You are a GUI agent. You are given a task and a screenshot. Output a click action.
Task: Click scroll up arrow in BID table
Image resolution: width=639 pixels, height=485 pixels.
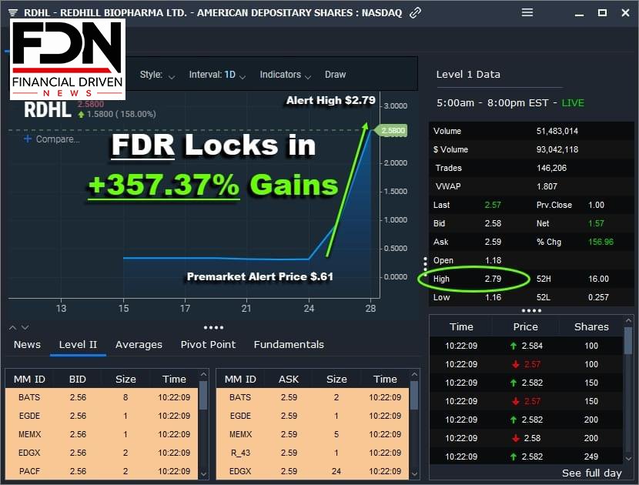203,374
